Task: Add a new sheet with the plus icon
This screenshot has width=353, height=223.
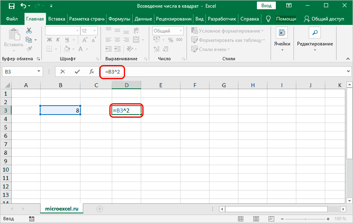Action: 100,209
